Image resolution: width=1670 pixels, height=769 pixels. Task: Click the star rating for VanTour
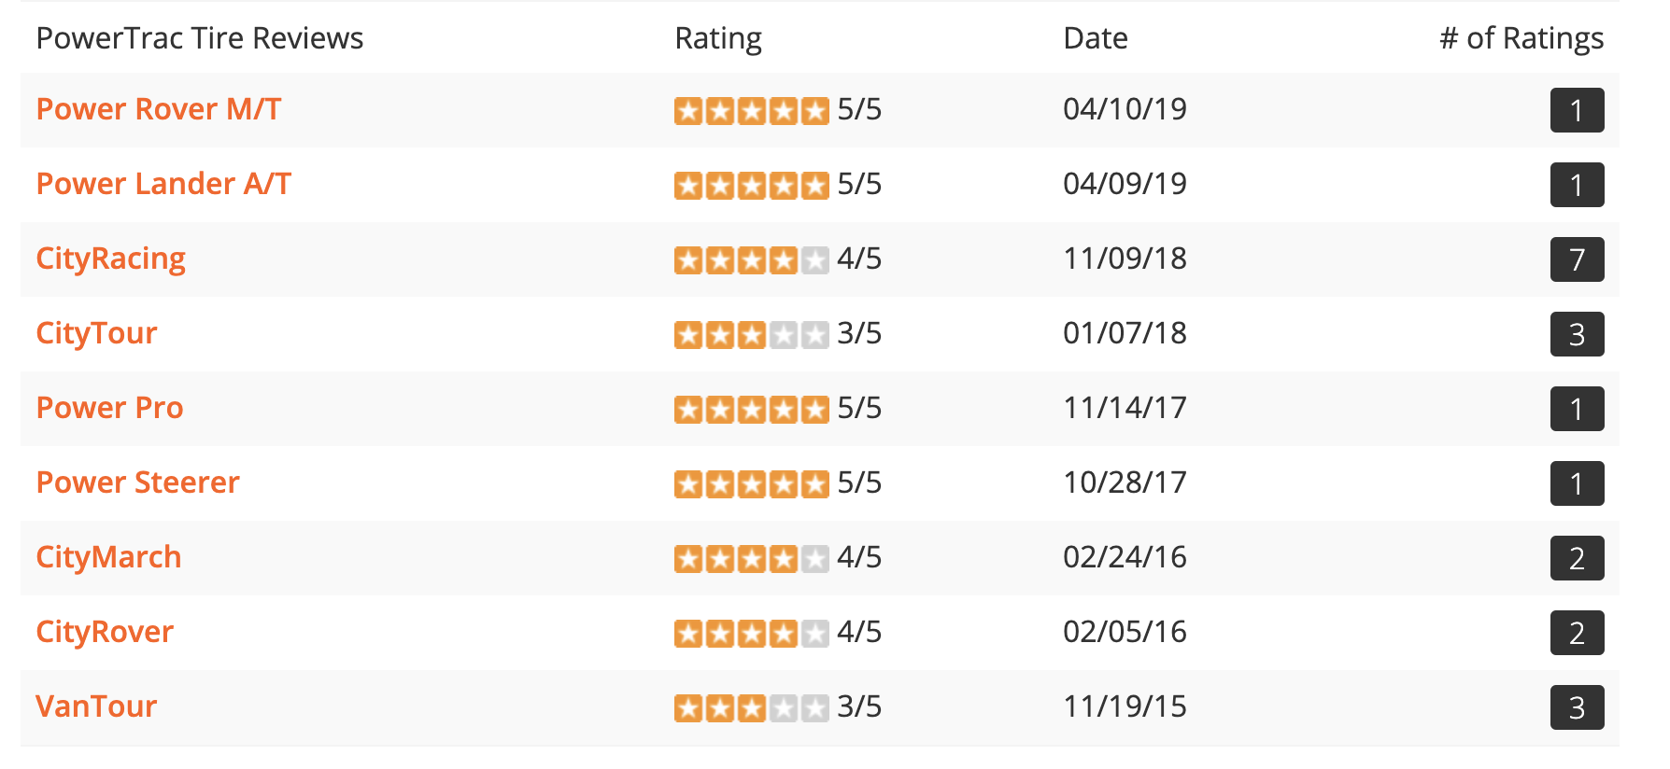752,707
